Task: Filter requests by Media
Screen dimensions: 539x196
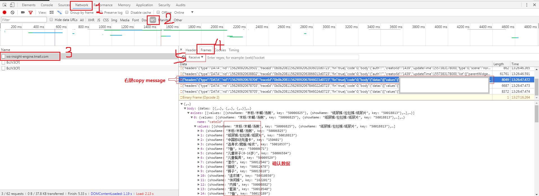Action: [125, 20]
